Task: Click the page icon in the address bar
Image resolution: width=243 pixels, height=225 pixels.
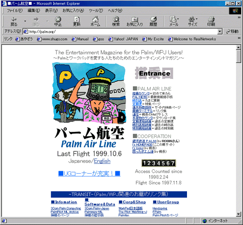Action: click(26, 32)
